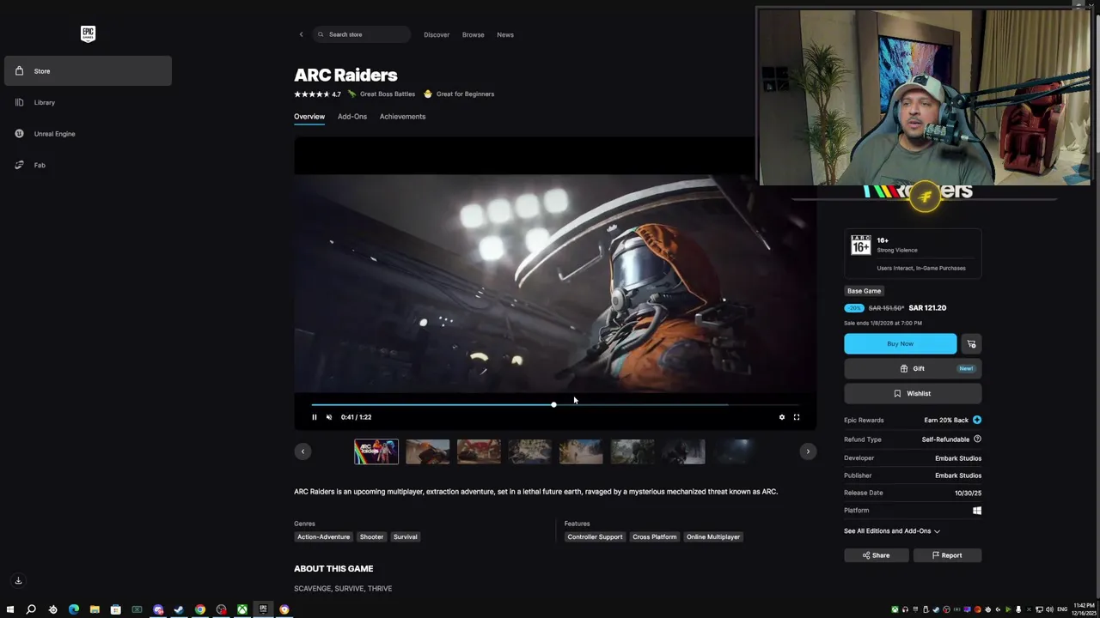
Task: Open Epic Games Launcher taskbar icon
Action: click(x=263, y=609)
